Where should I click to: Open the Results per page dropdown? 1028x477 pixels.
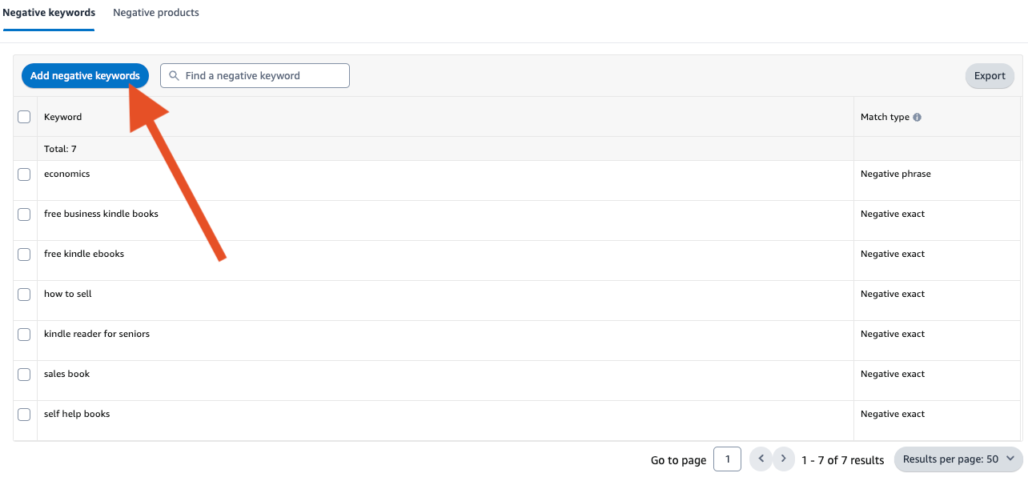pyautogui.click(x=958, y=459)
